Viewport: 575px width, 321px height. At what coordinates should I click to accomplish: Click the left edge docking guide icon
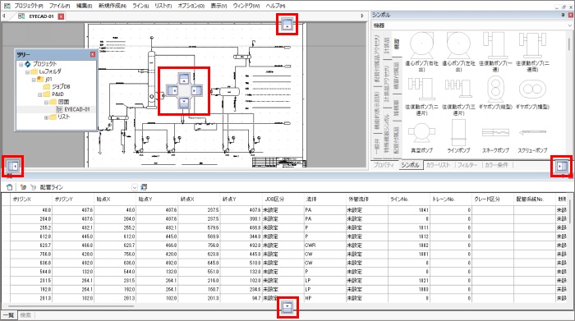13,166
